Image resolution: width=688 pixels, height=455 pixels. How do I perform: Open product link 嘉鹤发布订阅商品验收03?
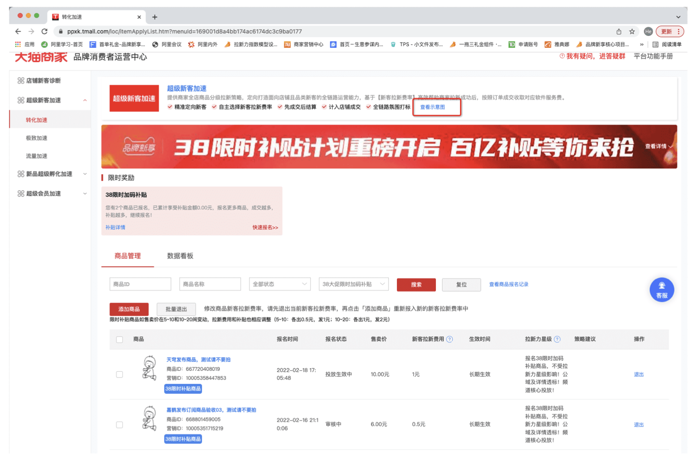pos(211,410)
